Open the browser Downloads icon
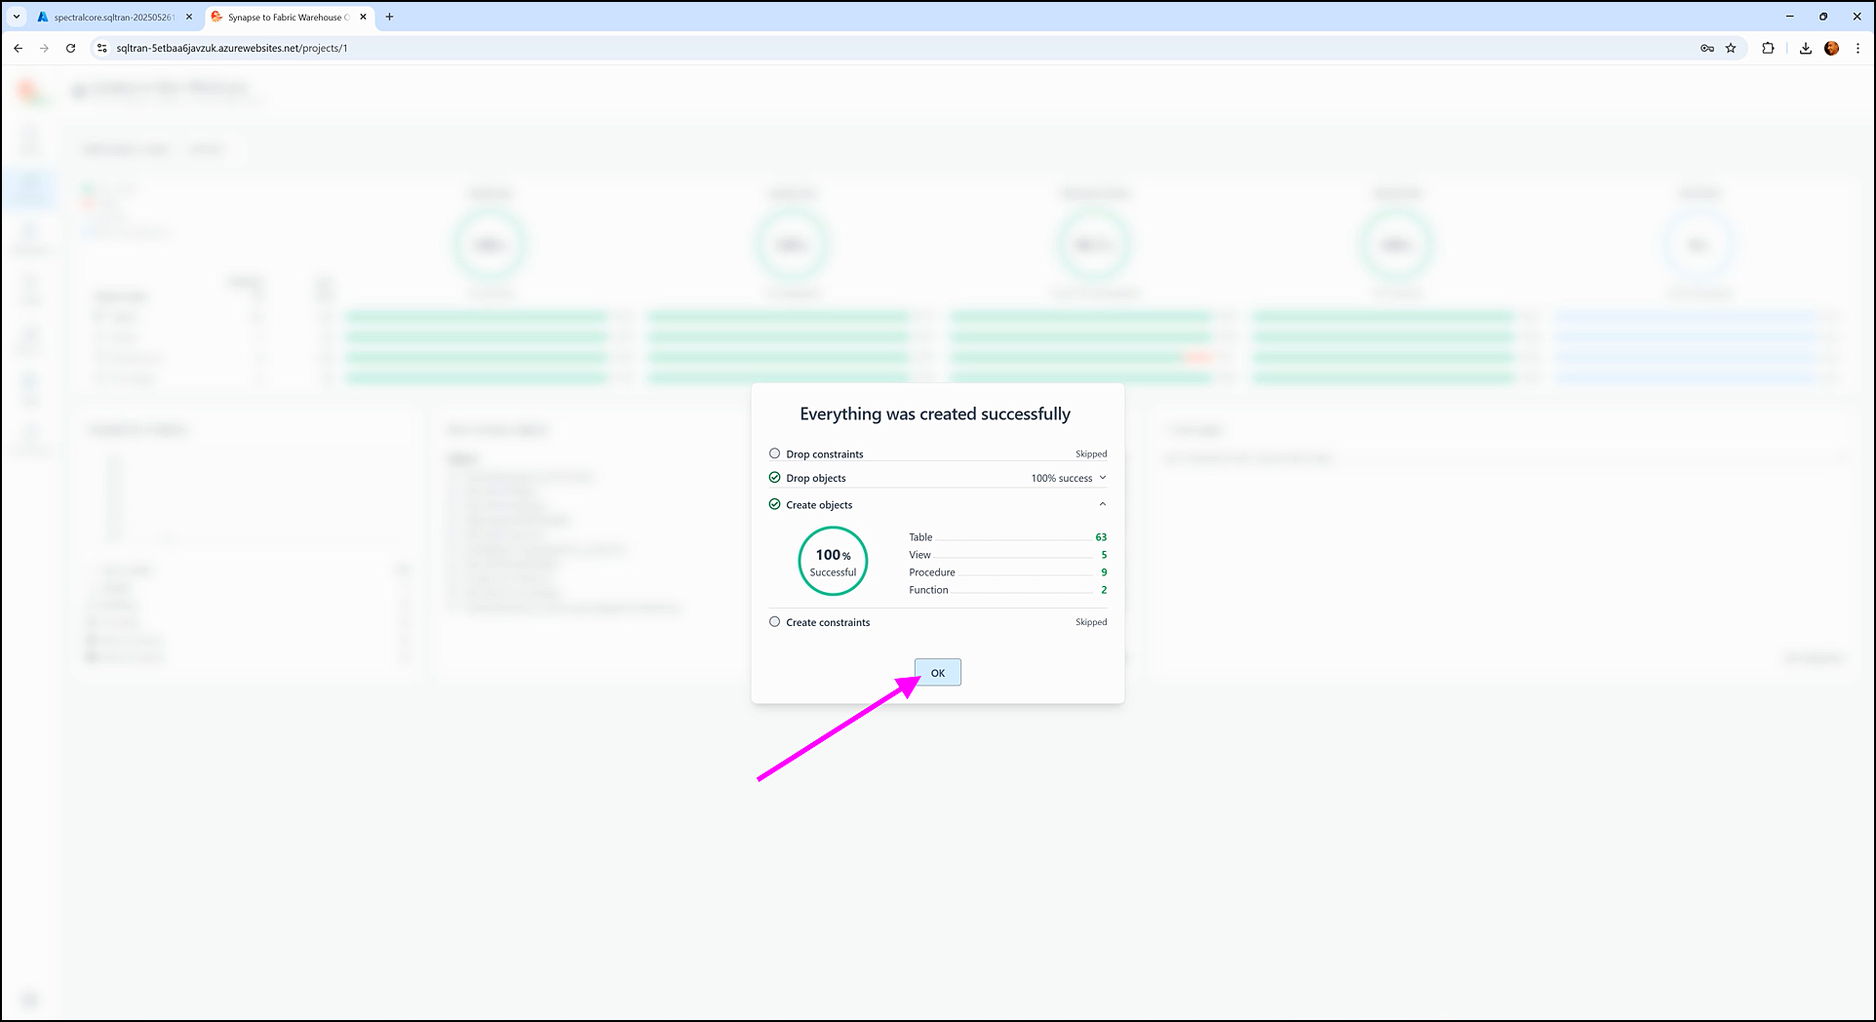 pos(1805,48)
